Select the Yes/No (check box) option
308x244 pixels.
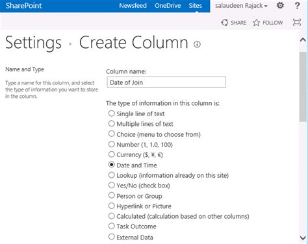[x=111, y=185]
